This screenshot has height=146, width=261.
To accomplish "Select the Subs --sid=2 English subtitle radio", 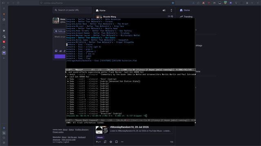I will [x=68, y=82].
